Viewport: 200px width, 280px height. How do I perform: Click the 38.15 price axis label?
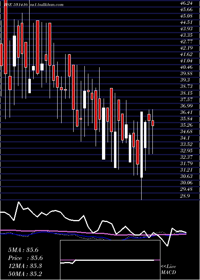click(186, 93)
